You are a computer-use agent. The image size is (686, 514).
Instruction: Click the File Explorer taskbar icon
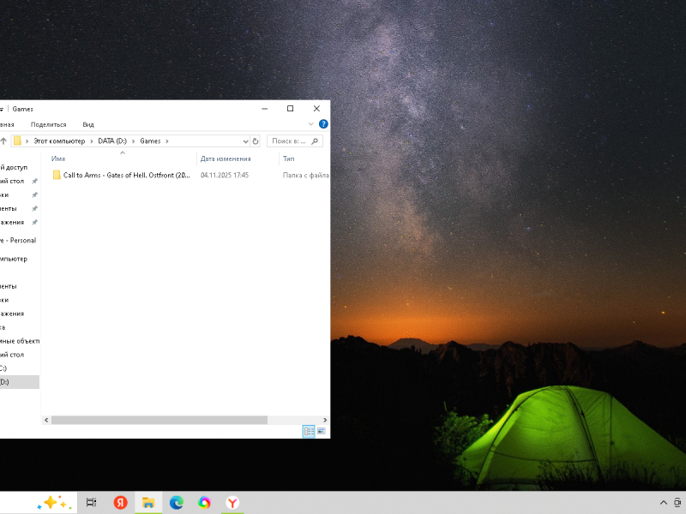[x=147, y=503]
